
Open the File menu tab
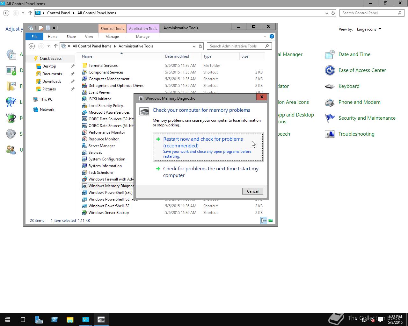click(x=34, y=37)
